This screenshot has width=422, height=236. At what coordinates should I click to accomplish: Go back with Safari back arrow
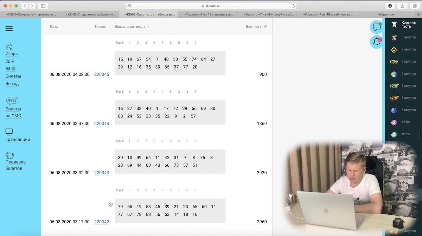25,6
